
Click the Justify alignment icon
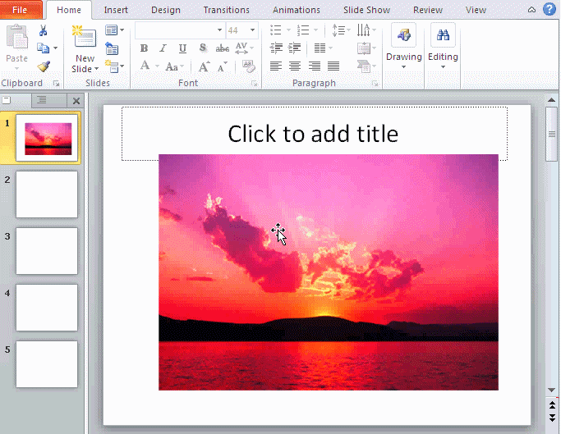pos(333,66)
